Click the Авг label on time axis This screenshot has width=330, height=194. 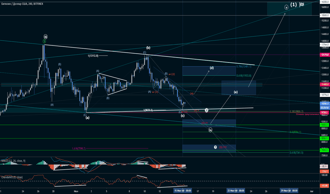coord(312,191)
